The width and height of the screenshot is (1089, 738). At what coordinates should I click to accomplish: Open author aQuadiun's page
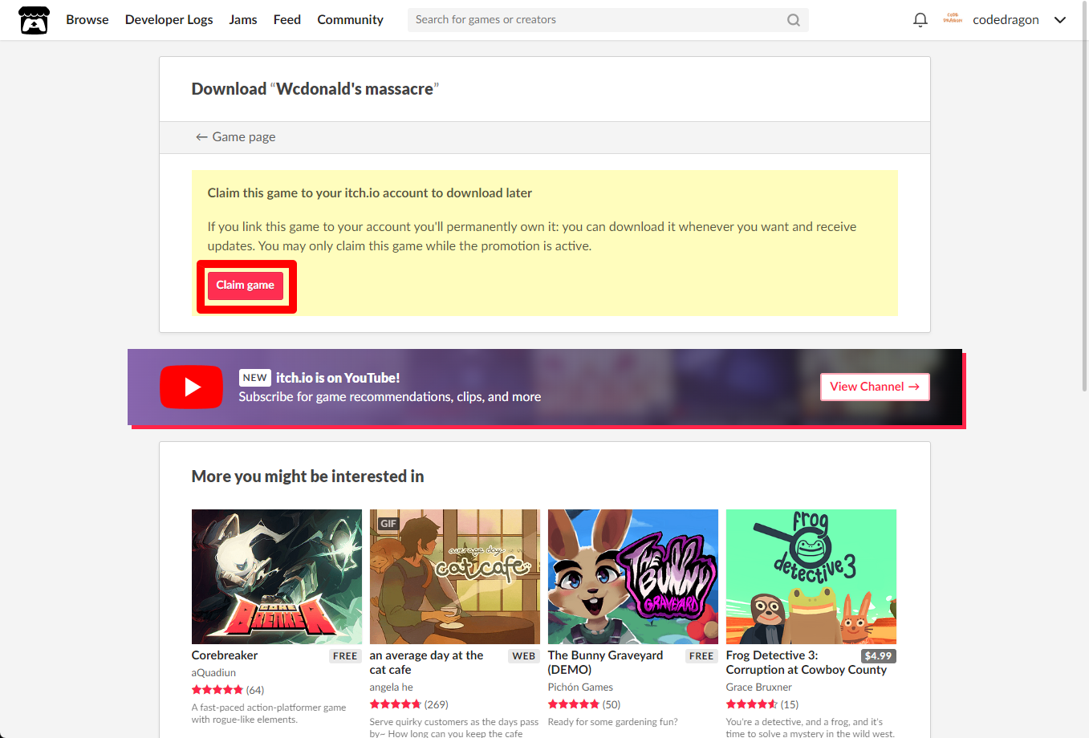pos(213,673)
